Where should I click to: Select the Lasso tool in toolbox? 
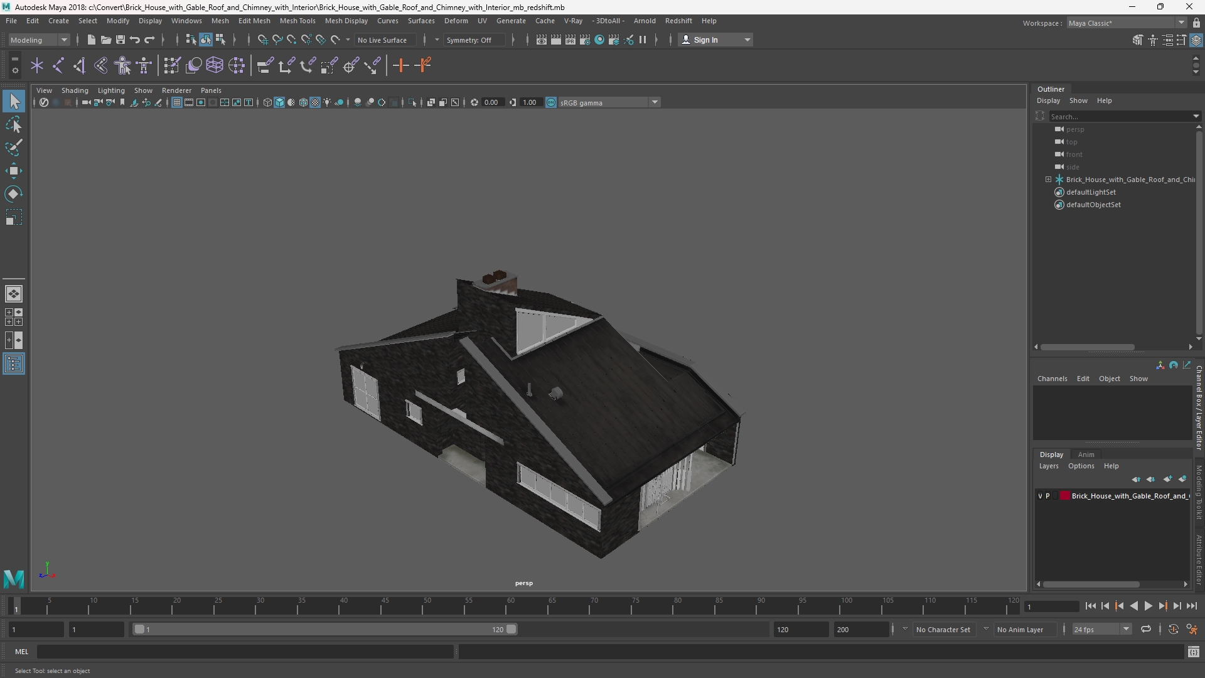coord(14,125)
